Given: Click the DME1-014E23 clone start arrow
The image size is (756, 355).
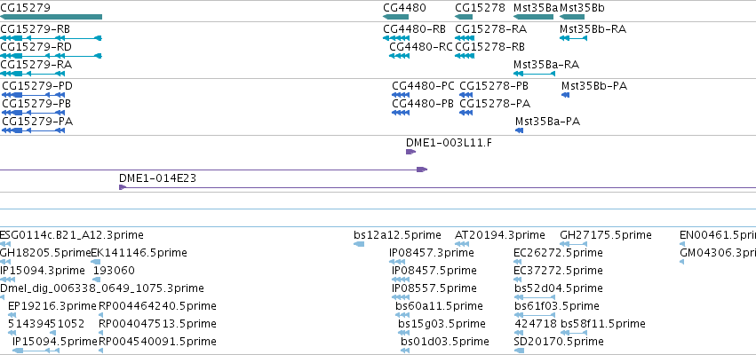Looking at the screenshot, I should (x=123, y=187).
